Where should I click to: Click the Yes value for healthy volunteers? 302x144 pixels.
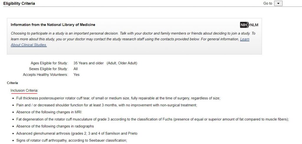coord(76,75)
